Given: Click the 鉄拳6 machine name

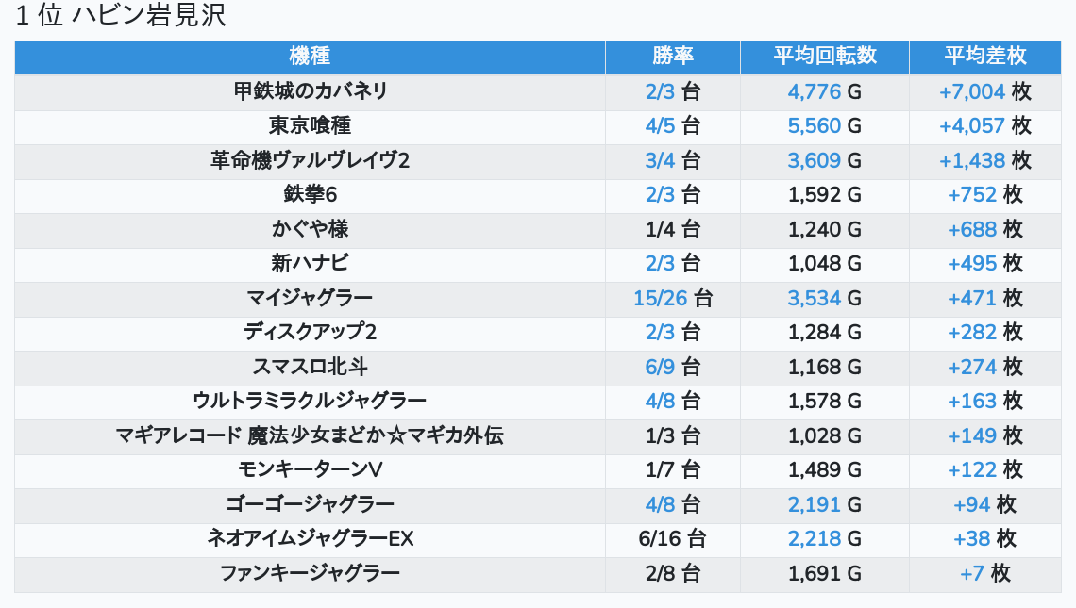Looking at the screenshot, I should (x=310, y=195).
